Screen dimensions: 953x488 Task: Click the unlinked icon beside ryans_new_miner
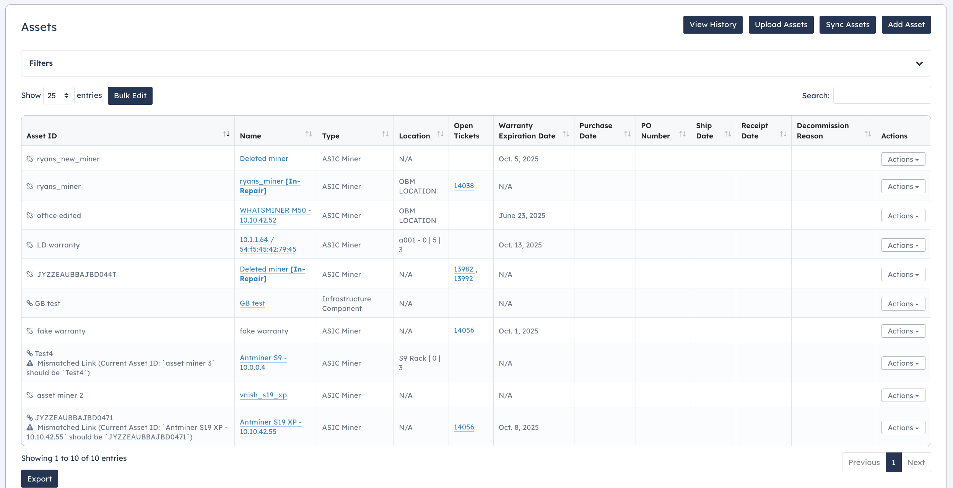pos(30,159)
